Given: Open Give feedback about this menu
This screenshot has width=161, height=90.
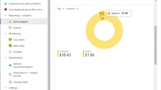Looking at the screenshot, I should click(x=25, y=9).
